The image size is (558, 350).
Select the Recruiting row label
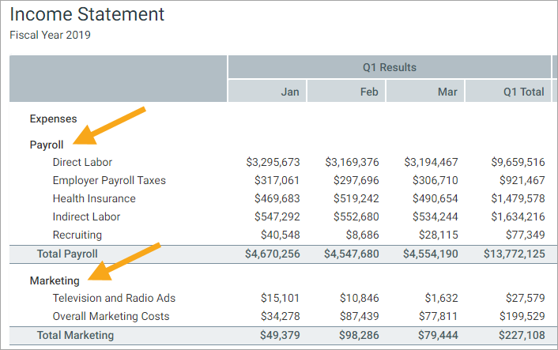(77, 235)
